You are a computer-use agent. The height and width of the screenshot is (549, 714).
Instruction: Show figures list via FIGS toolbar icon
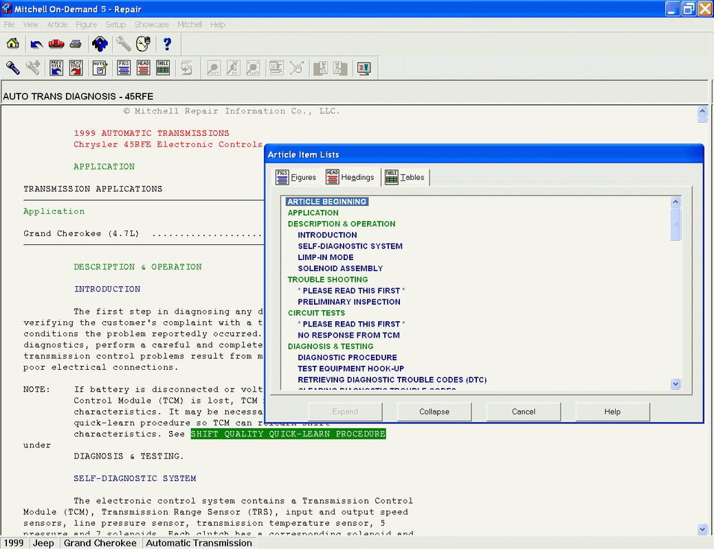coord(124,68)
